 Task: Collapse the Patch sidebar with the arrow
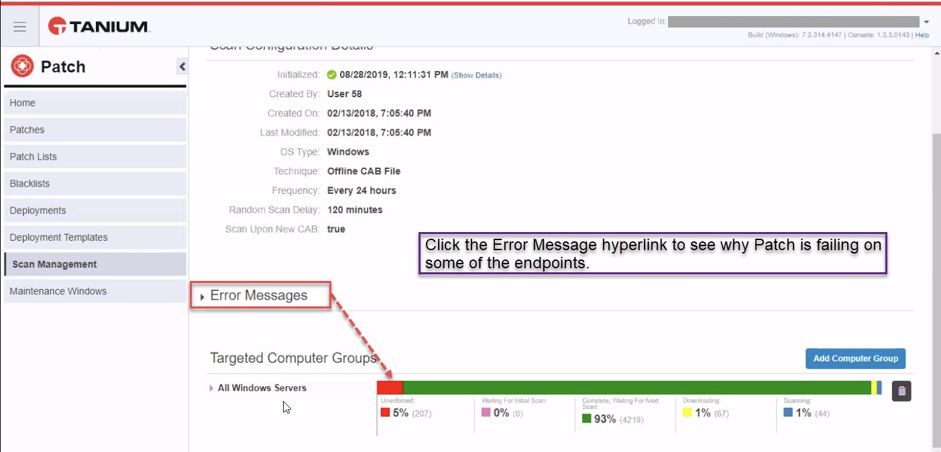(x=182, y=66)
